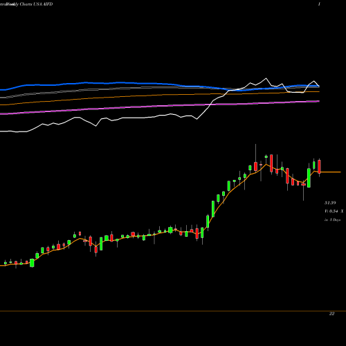Click the large red candle right after the price peak

tap(271, 163)
